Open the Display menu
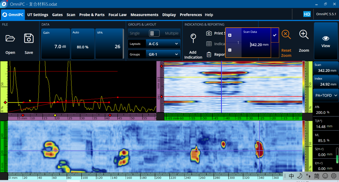This screenshot has width=339, height=182. (169, 15)
